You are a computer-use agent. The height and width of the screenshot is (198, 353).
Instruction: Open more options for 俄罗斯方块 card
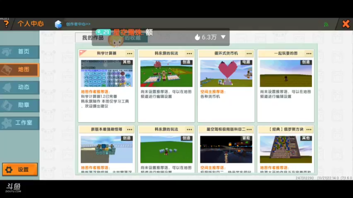pos(308,129)
